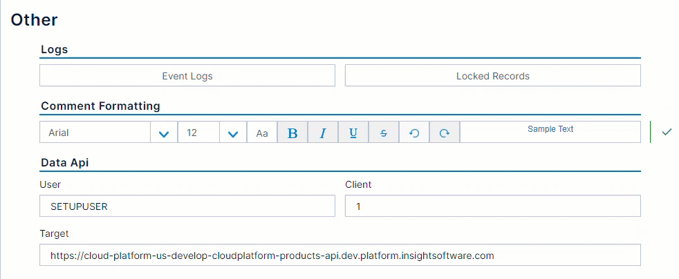Toggle strikethrough comment formatting
The width and height of the screenshot is (679, 279).
[384, 133]
